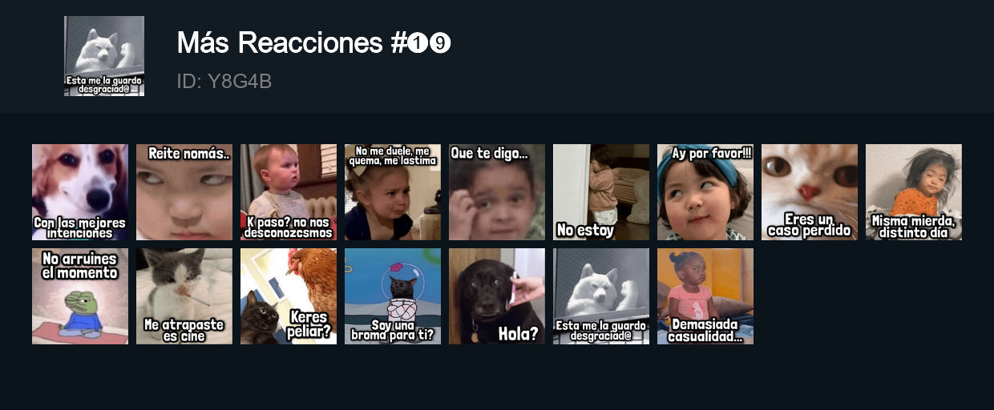Viewport: 994px width, 410px height.
Task: Open the 'No estoy' sticker
Action: (601, 192)
